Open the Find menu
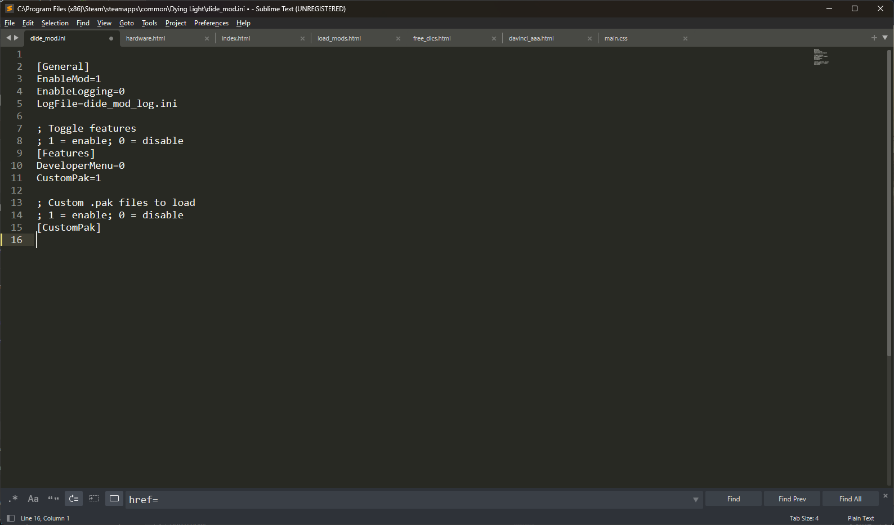 coord(83,23)
